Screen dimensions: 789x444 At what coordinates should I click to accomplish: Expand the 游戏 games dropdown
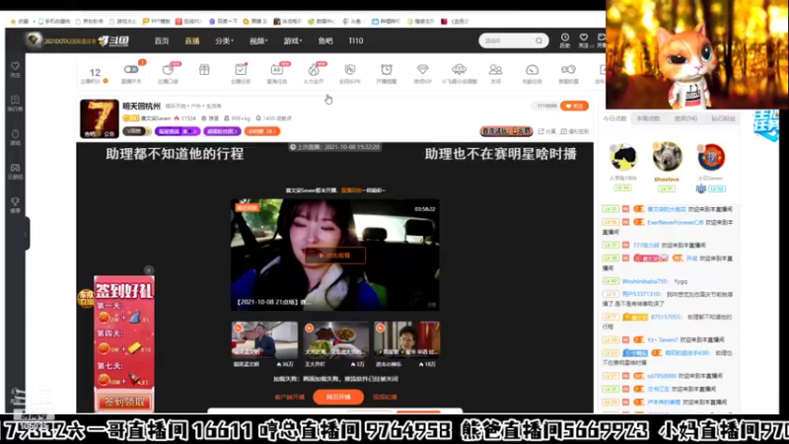(292, 40)
